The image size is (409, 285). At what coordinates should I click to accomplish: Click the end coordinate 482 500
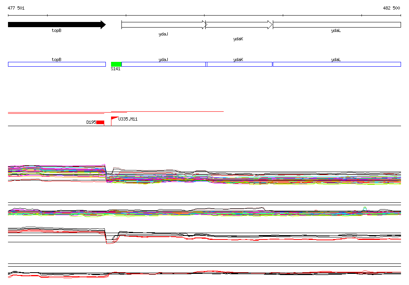click(x=391, y=8)
